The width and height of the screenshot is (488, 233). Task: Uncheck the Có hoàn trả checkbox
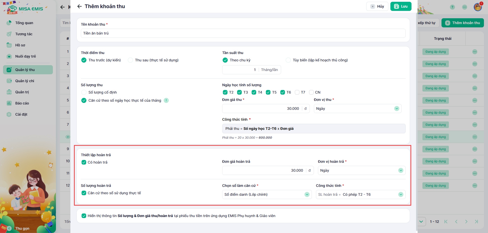click(x=84, y=162)
